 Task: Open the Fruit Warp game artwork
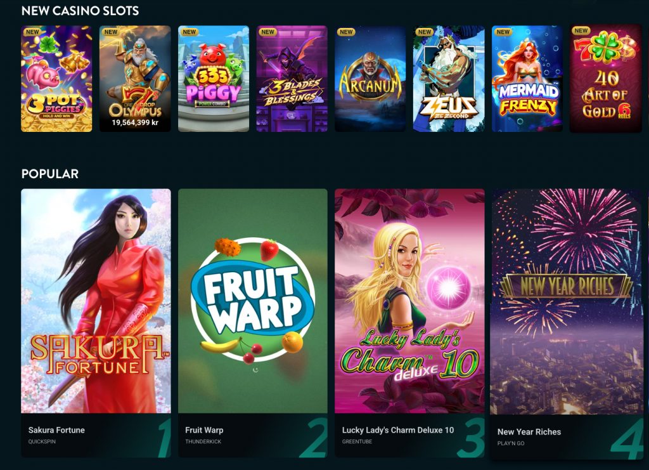(252, 301)
